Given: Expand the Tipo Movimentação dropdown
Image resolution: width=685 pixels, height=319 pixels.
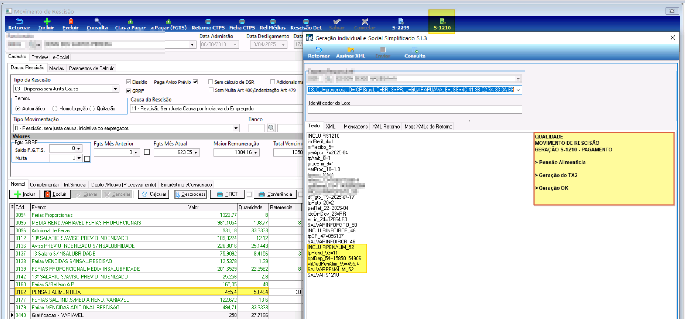Looking at the screenshot, I should pos(236,128).
